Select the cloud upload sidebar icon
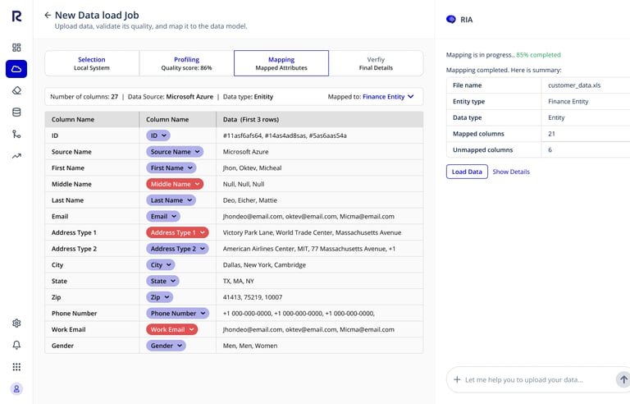Image resolution: width=630 pixels, height=404 pixels. (x=16, y=69)
